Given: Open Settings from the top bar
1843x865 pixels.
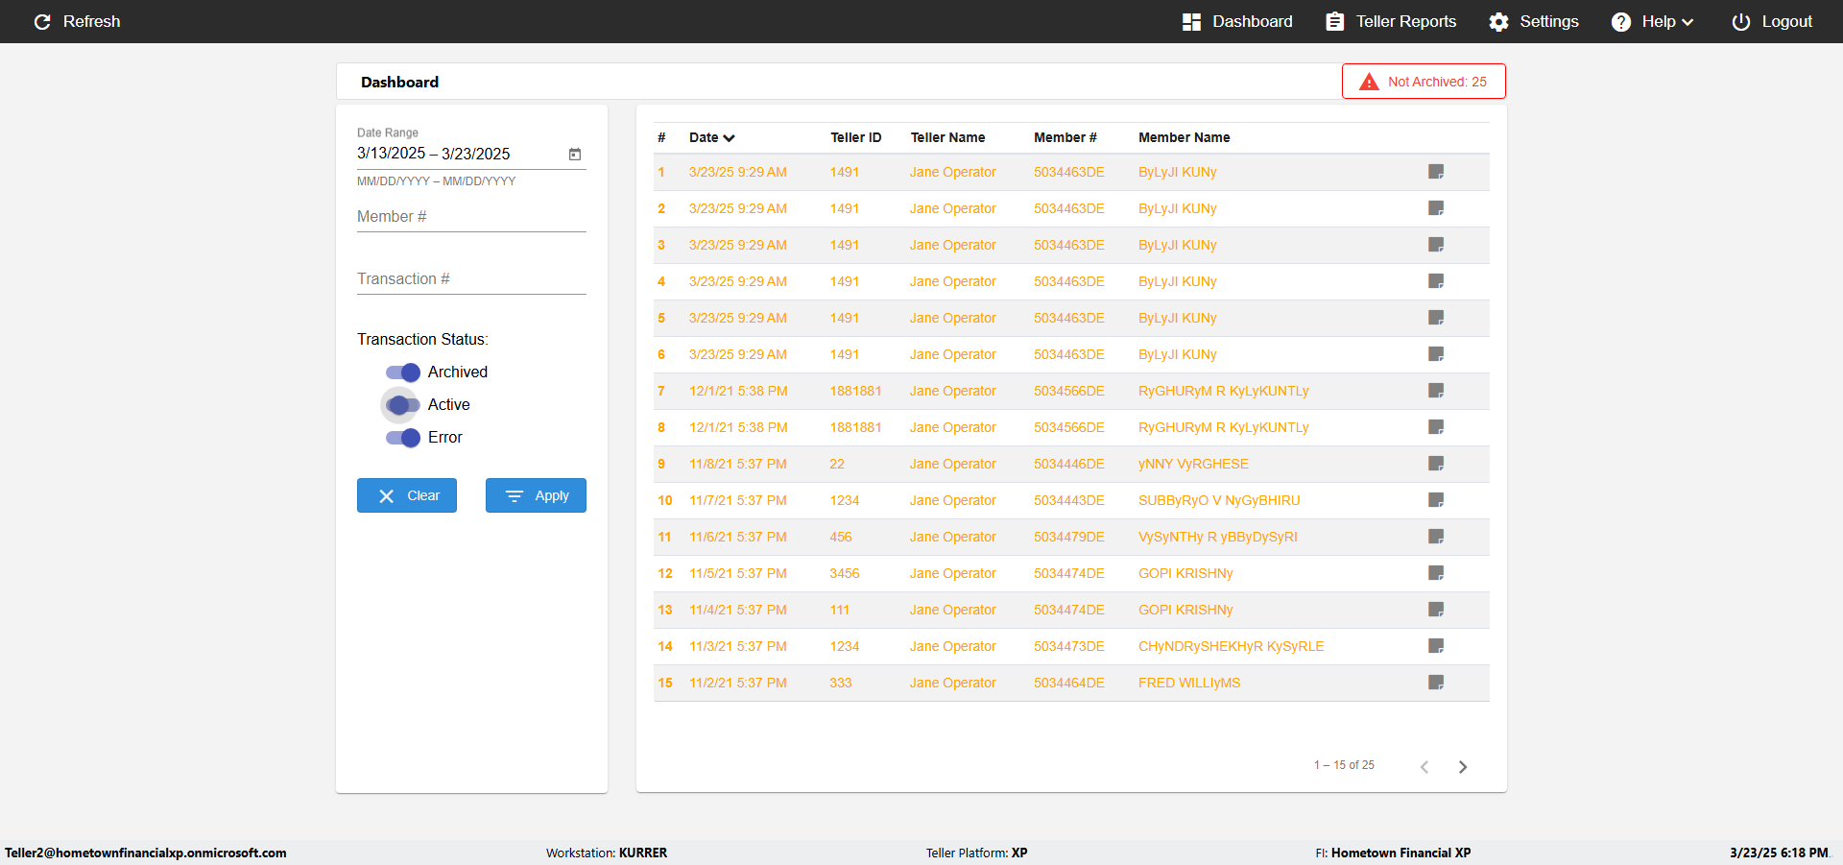Looking at the screenshot, I should [1534, 21].
